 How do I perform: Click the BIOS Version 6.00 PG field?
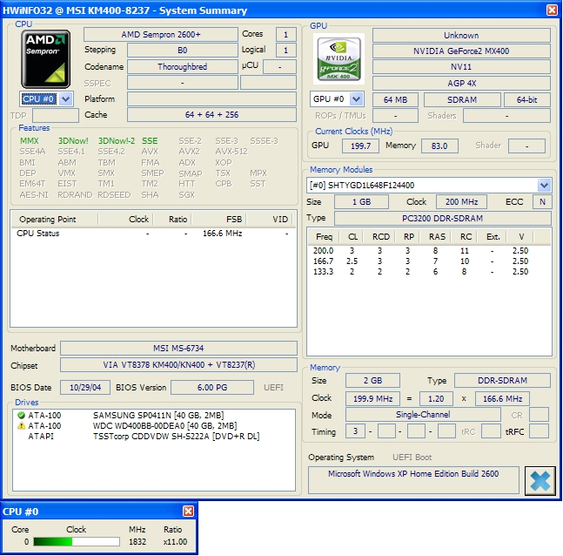tap(211, 387)
